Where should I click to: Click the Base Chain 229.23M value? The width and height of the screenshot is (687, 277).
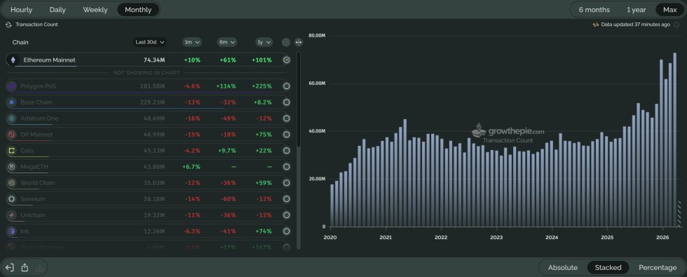pos(153,102)
